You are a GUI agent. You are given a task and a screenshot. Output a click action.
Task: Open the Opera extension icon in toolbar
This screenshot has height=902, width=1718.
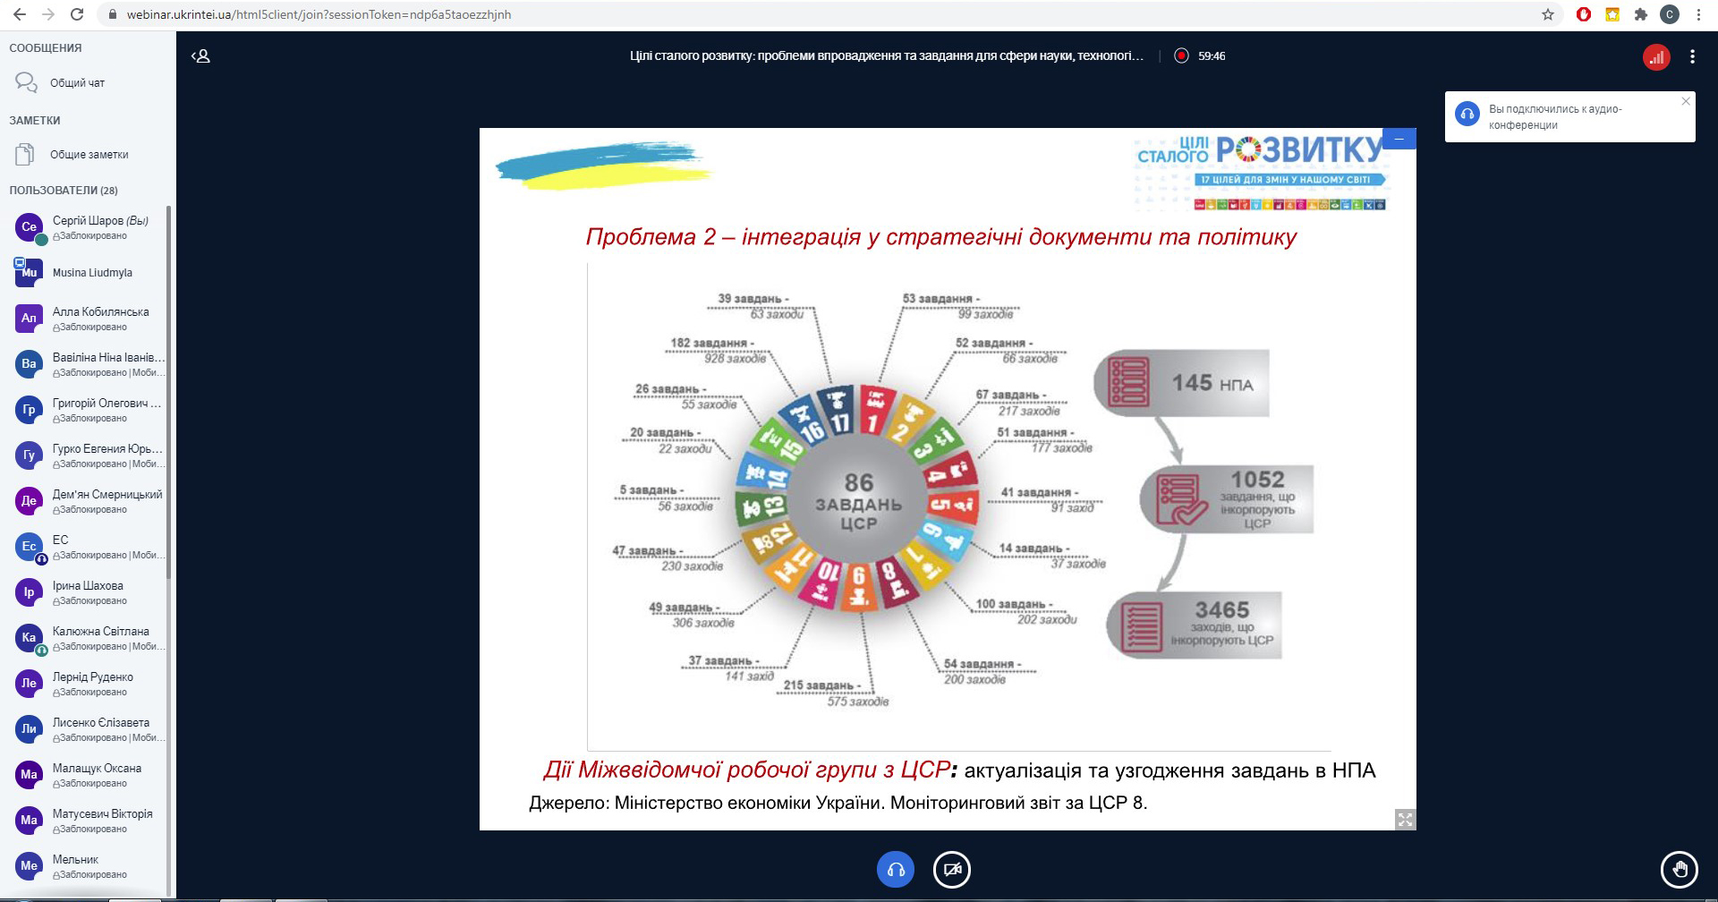click(1584, 14)
